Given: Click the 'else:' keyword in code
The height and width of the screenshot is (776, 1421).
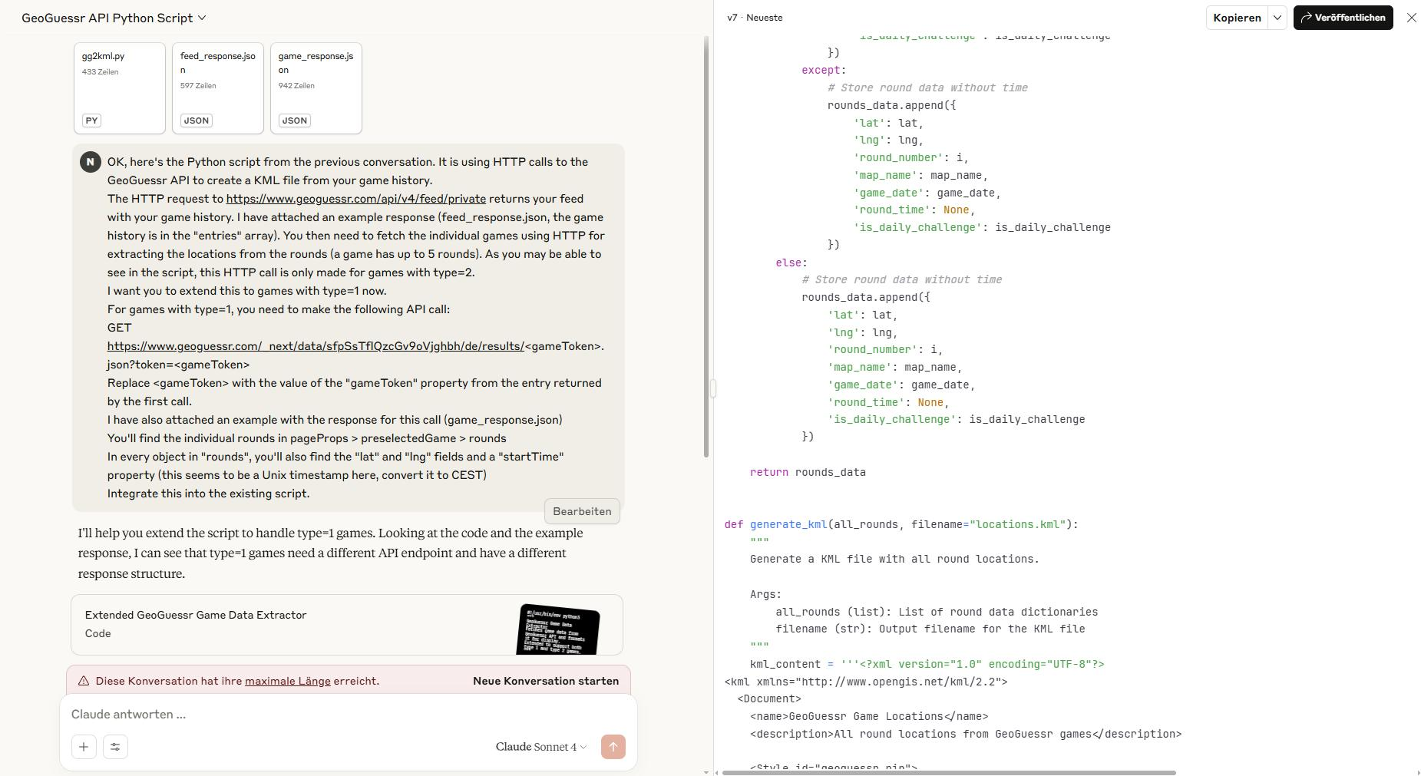Looking at the screenshot, I should pyautogui.click(x=791, y=263).
